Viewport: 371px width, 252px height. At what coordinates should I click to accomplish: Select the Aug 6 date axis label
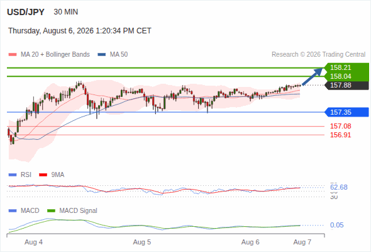pos(250,242)
